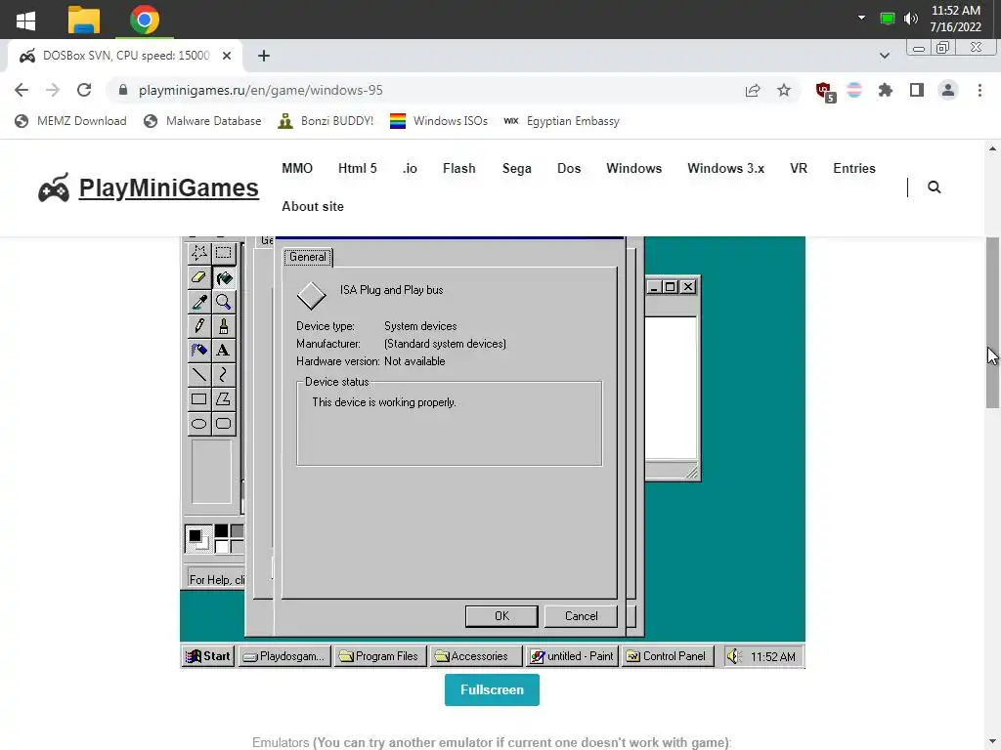
Task: Select the Pencil tool in Paint
Action: pyautogui.click(x=199, y=326)
